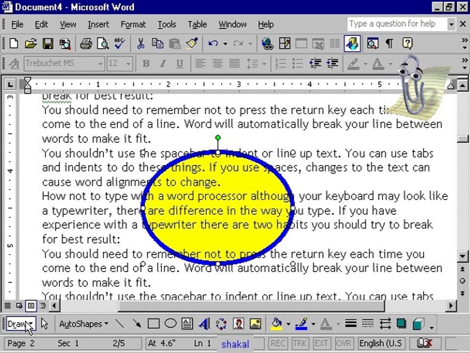470x353 pixels.
Task: Apply font color on drawing toolbar
Action: coord(326,324)
